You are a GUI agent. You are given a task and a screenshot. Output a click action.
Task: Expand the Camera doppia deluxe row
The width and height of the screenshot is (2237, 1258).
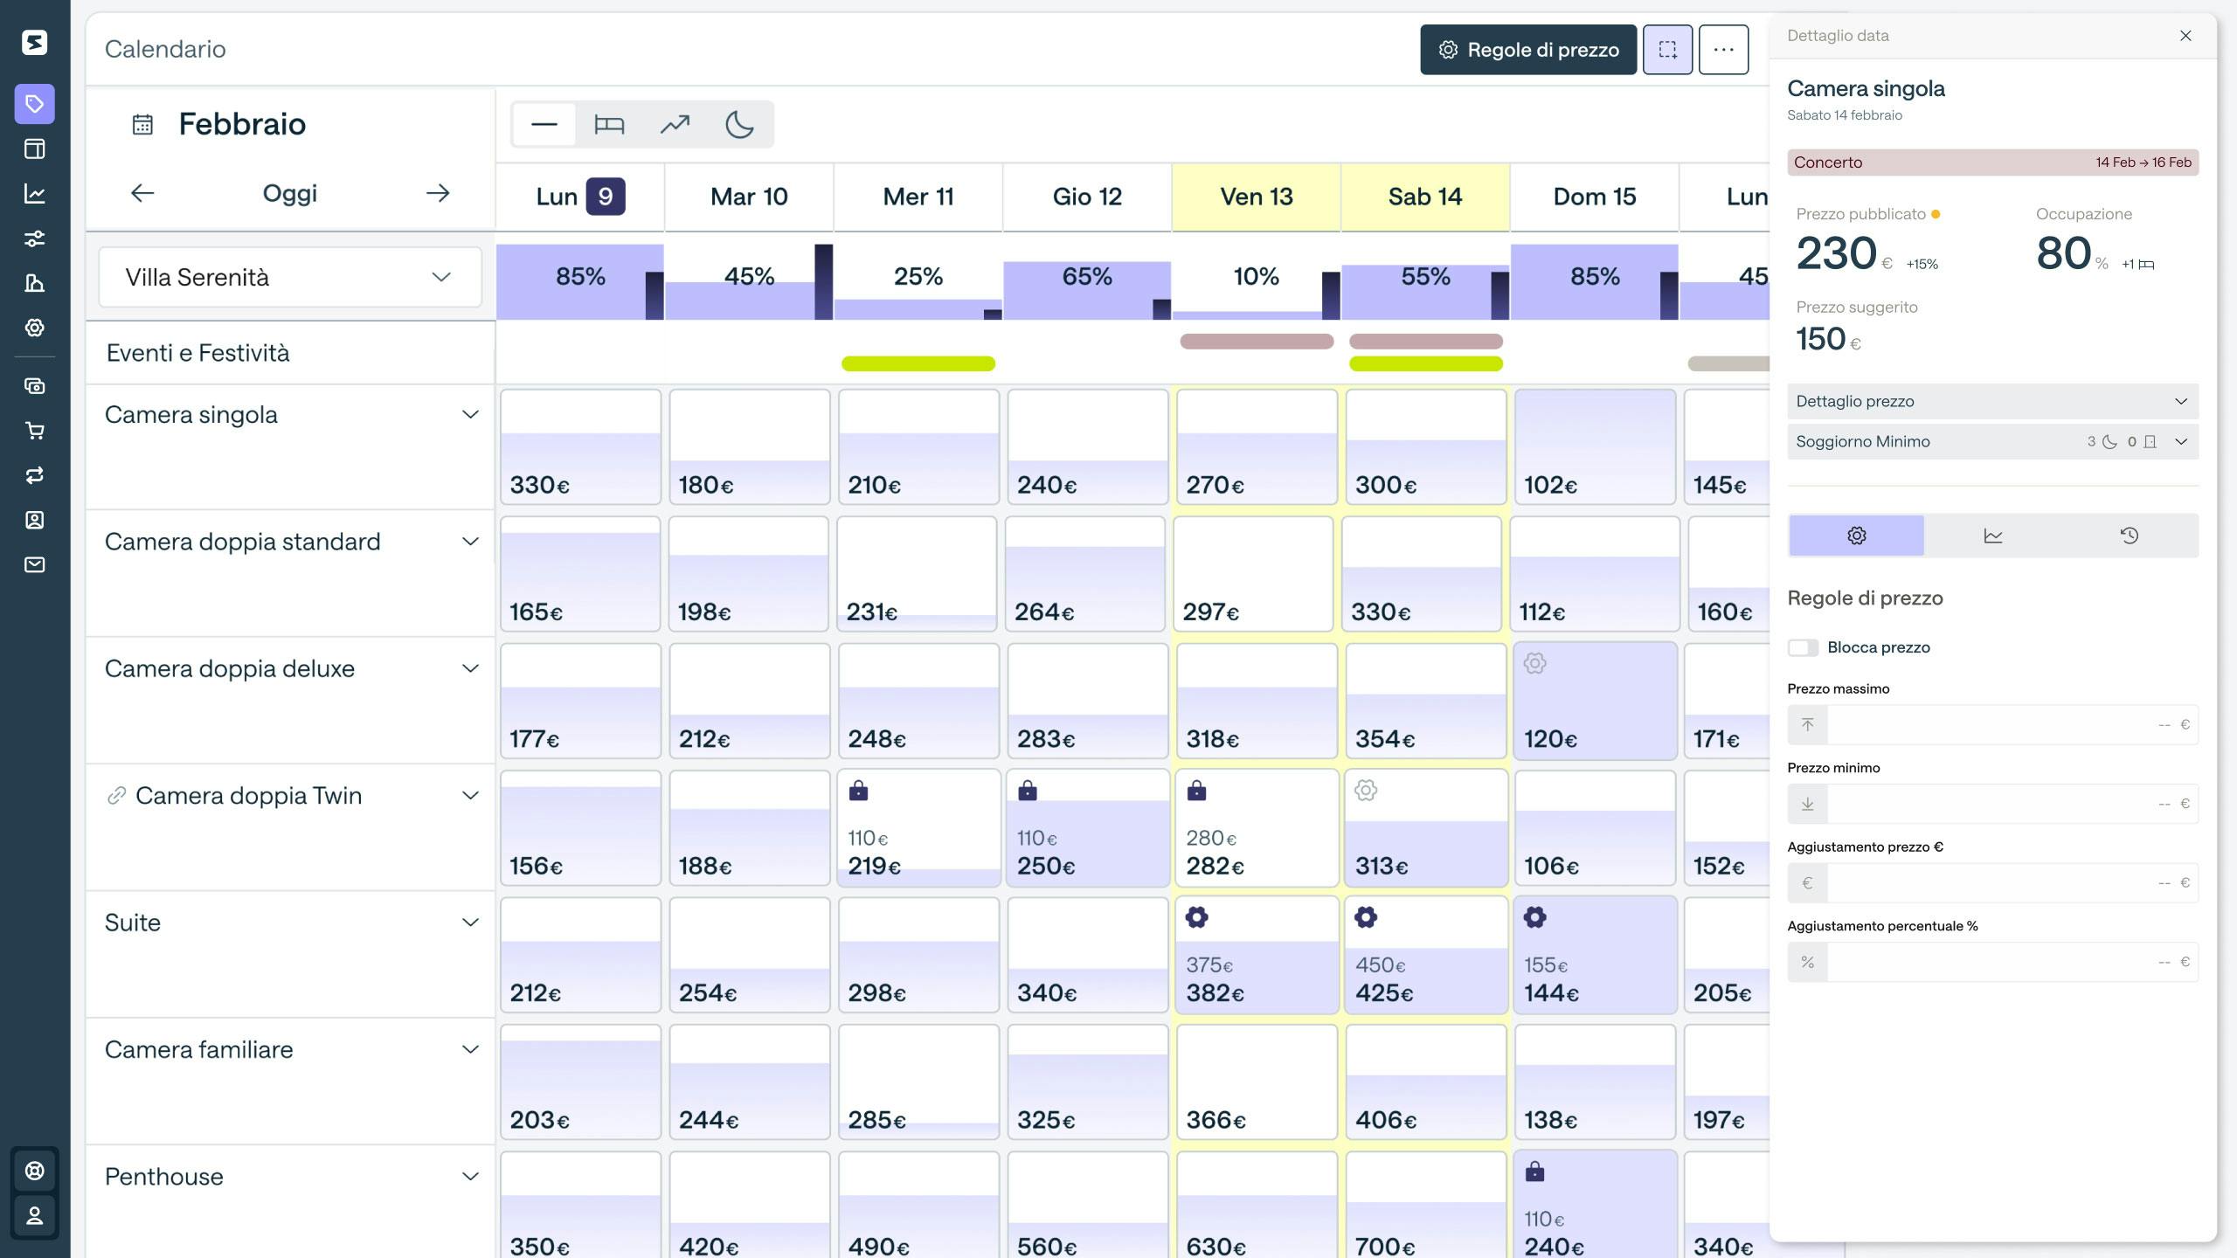pyautogui.click(x=470, y=668)
